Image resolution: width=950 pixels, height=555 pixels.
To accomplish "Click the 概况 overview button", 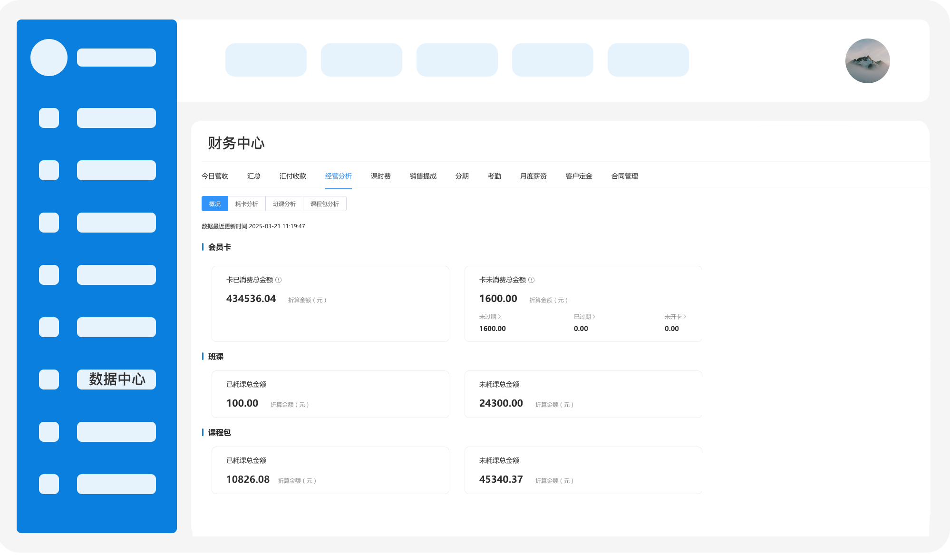I will coord(215,204).
